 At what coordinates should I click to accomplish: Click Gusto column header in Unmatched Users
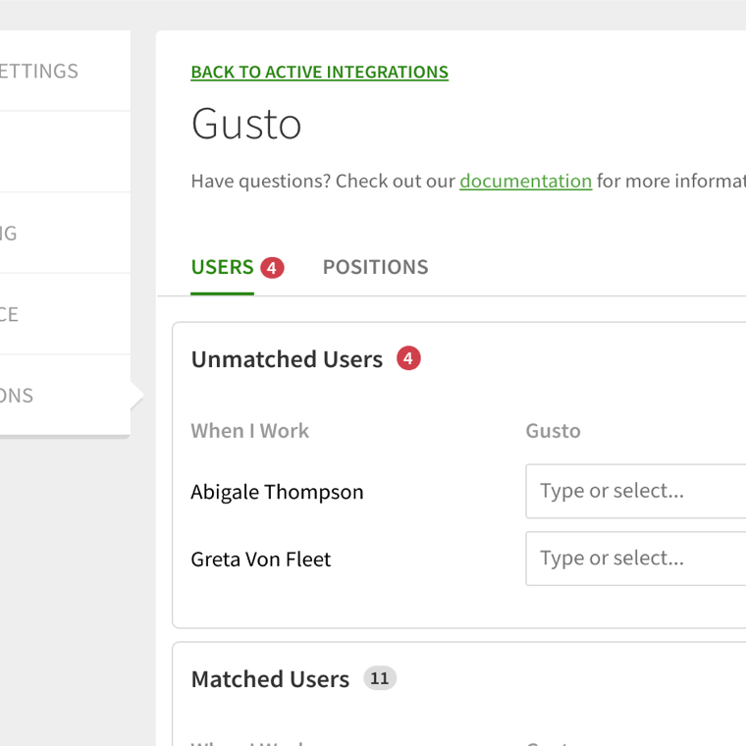[553, 431]
